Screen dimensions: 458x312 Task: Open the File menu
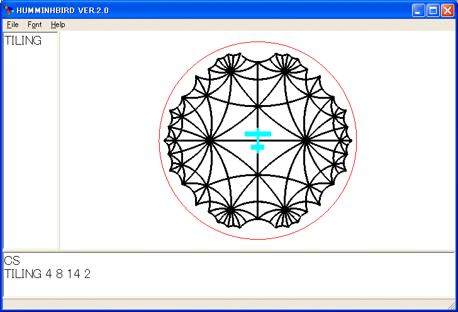(13, 25)
